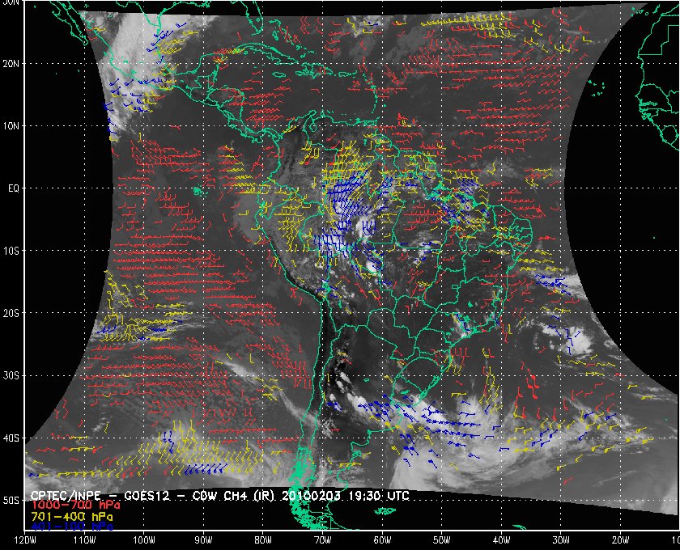Image resolution: width=680 pixels, height=550 pixels.
Task: Click the 100W longitude label
Action: point(143,540)
